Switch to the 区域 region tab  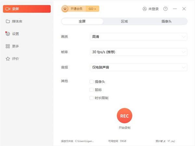coord(124,21)
